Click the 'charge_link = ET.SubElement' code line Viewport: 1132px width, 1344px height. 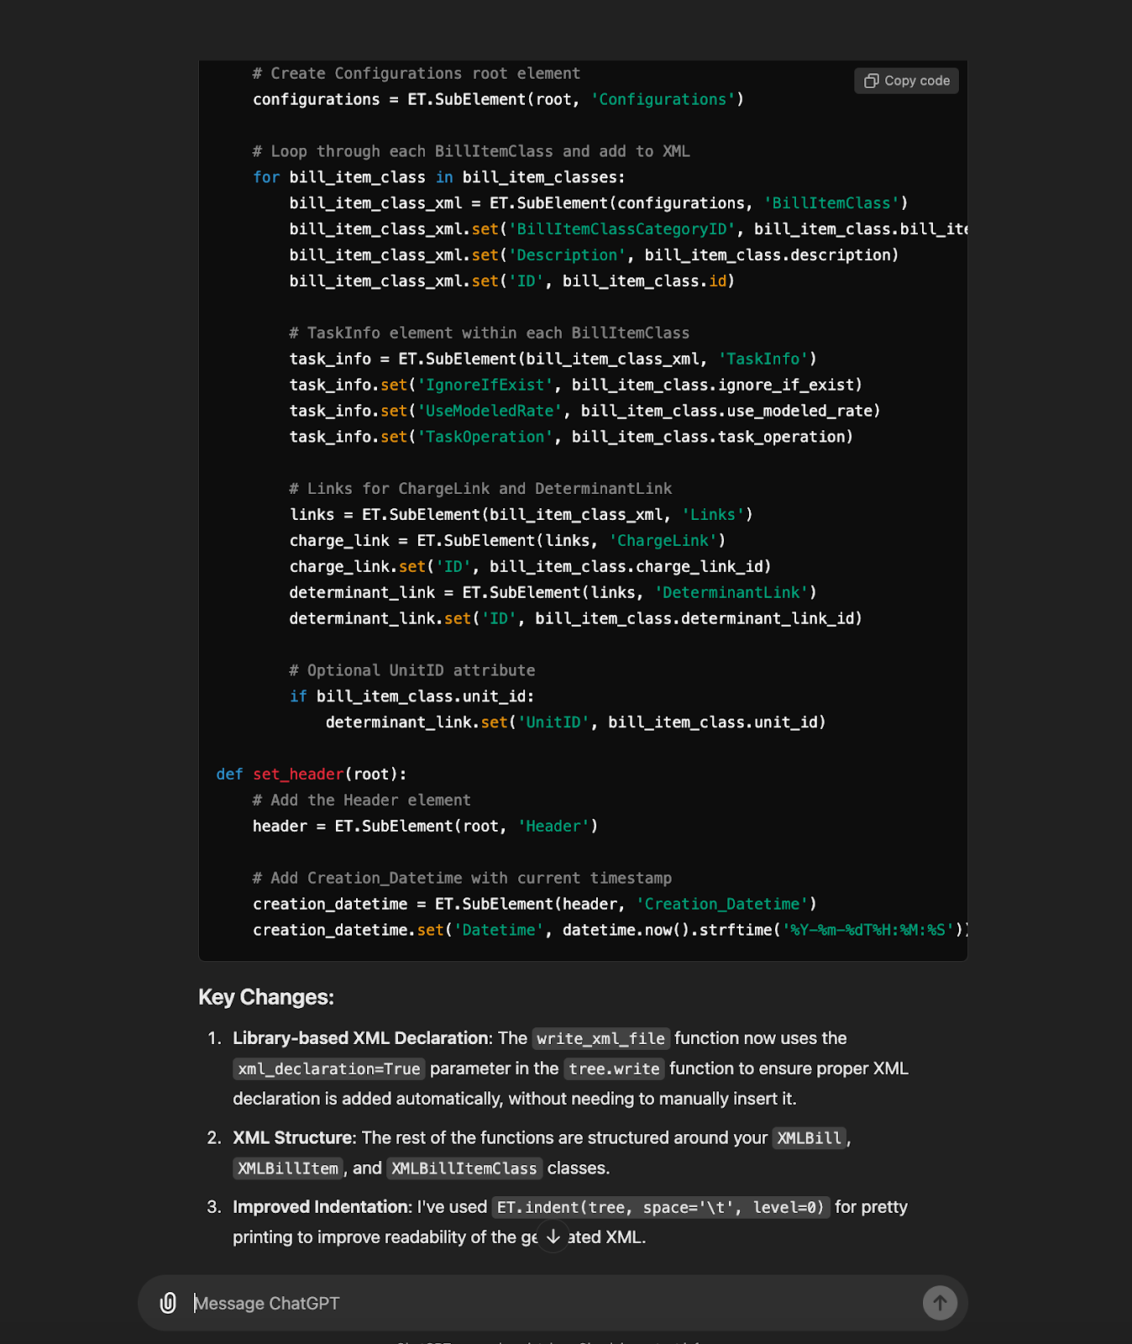pyautogui.click(x=507, y=540)
